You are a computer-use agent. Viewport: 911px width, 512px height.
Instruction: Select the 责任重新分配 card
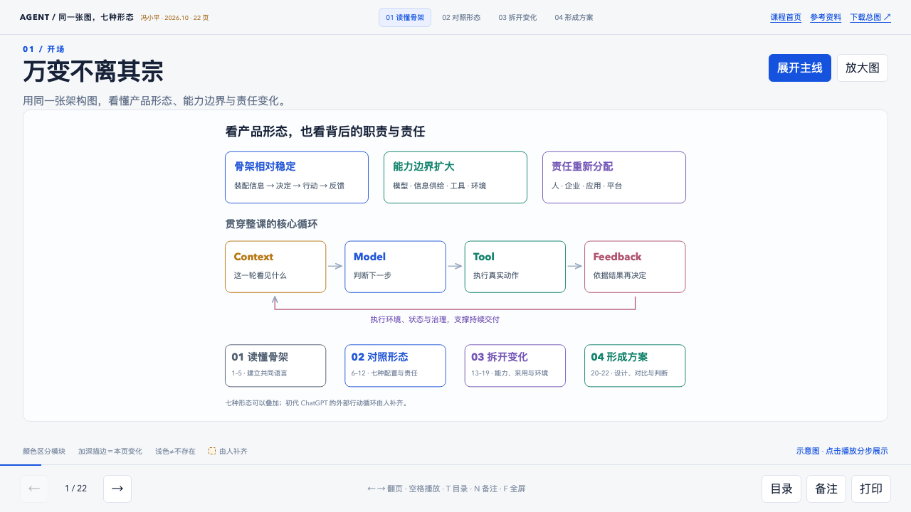click(614, 177)
